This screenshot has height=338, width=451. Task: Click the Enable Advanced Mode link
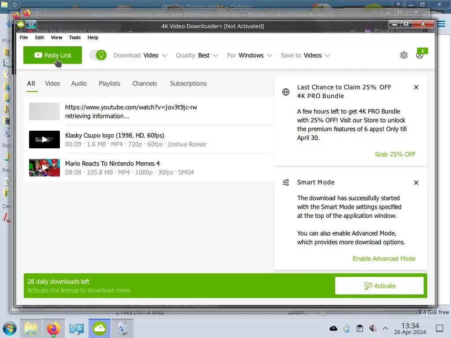coord(384,259)
